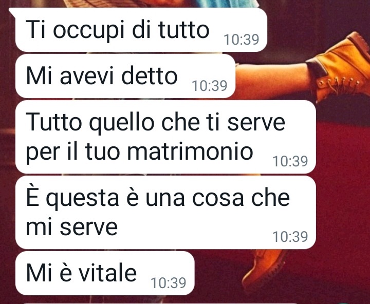Select the "Ti occupi di tutto" message bubble

pos(141,30)
